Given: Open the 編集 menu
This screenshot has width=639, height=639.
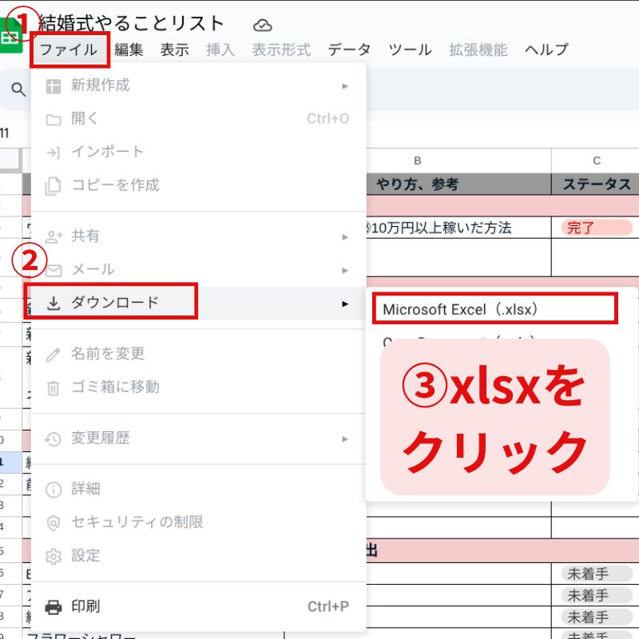Looking at the screenshot, I should [x=129, y=50].
